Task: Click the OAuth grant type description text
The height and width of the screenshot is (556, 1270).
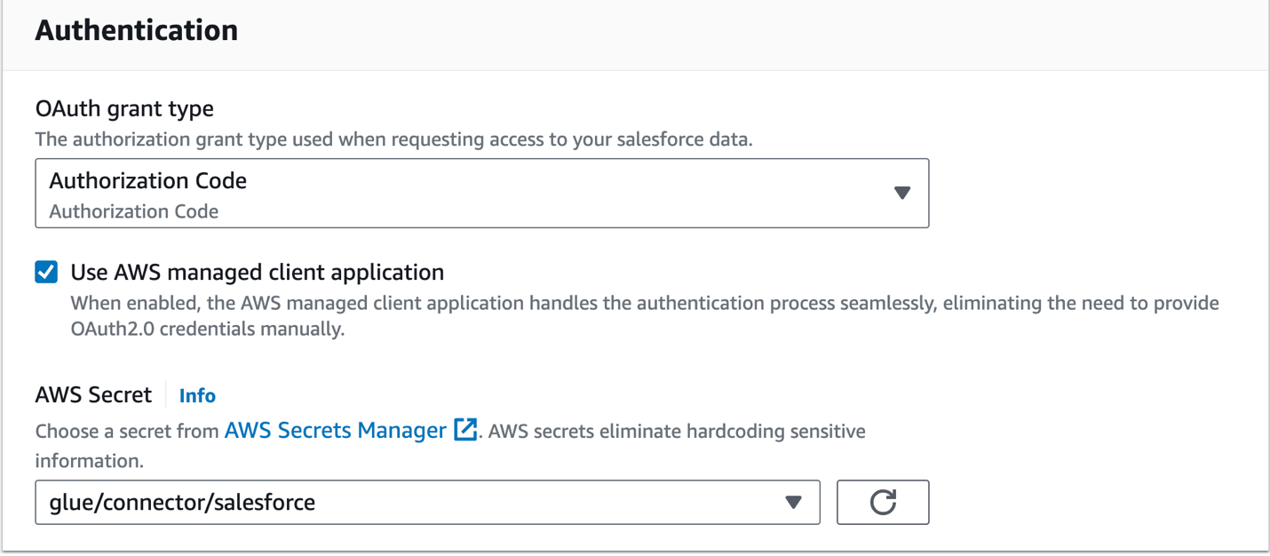Action: [x=393, y=139]
